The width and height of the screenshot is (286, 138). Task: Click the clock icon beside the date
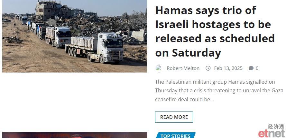(x=208, y=68)
